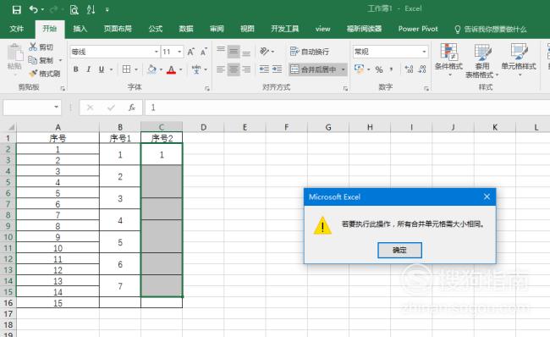The height and width of the screenshot is (337, 550).
Task: Center text horizontally
Action: [234, 69]
